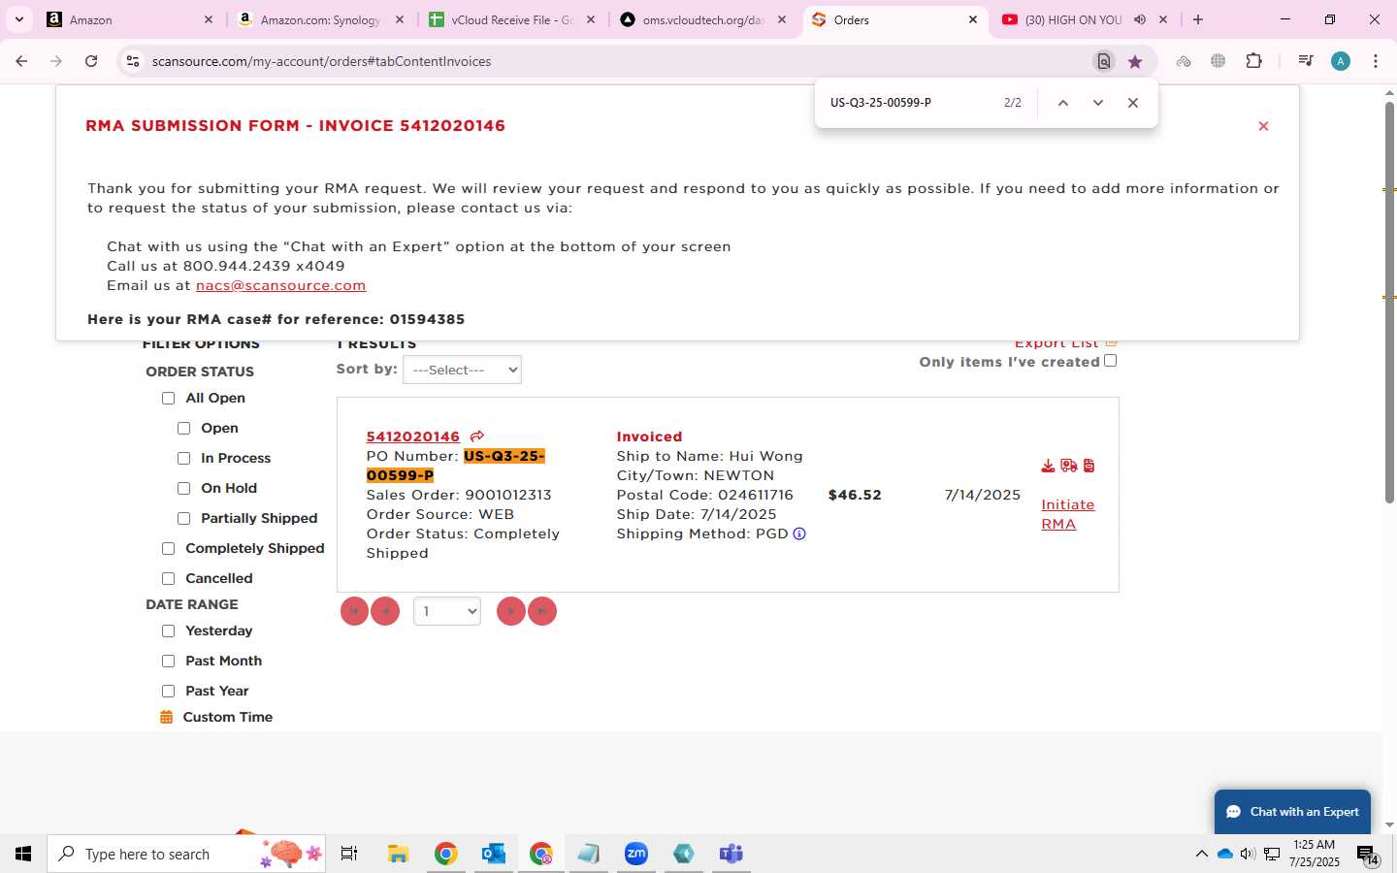Open the Extensions puzzle icon

1253,61
